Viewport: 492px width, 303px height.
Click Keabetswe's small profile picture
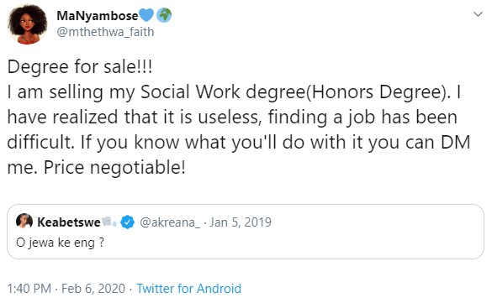pyautogui.click(x=24, y=222)
